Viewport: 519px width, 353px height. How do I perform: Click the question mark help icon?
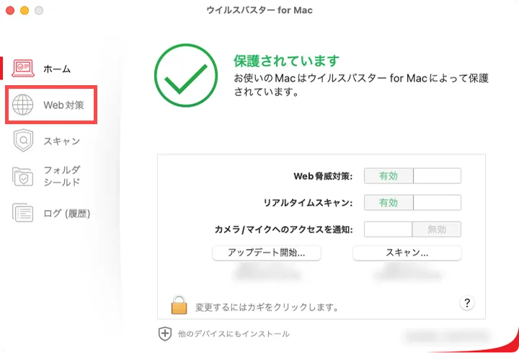tap(467, 302)
